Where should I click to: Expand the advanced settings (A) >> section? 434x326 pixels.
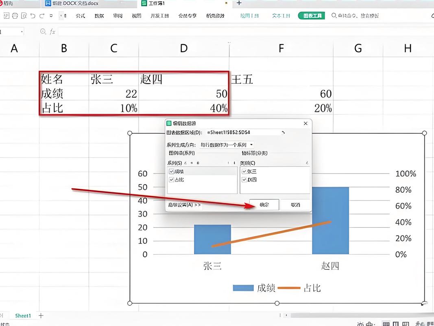184,205
